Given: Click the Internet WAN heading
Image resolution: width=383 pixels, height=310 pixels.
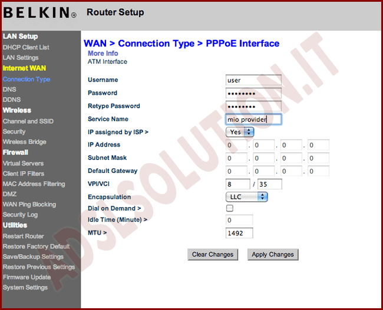Looking at the screenshot, I should coord(24,68).
